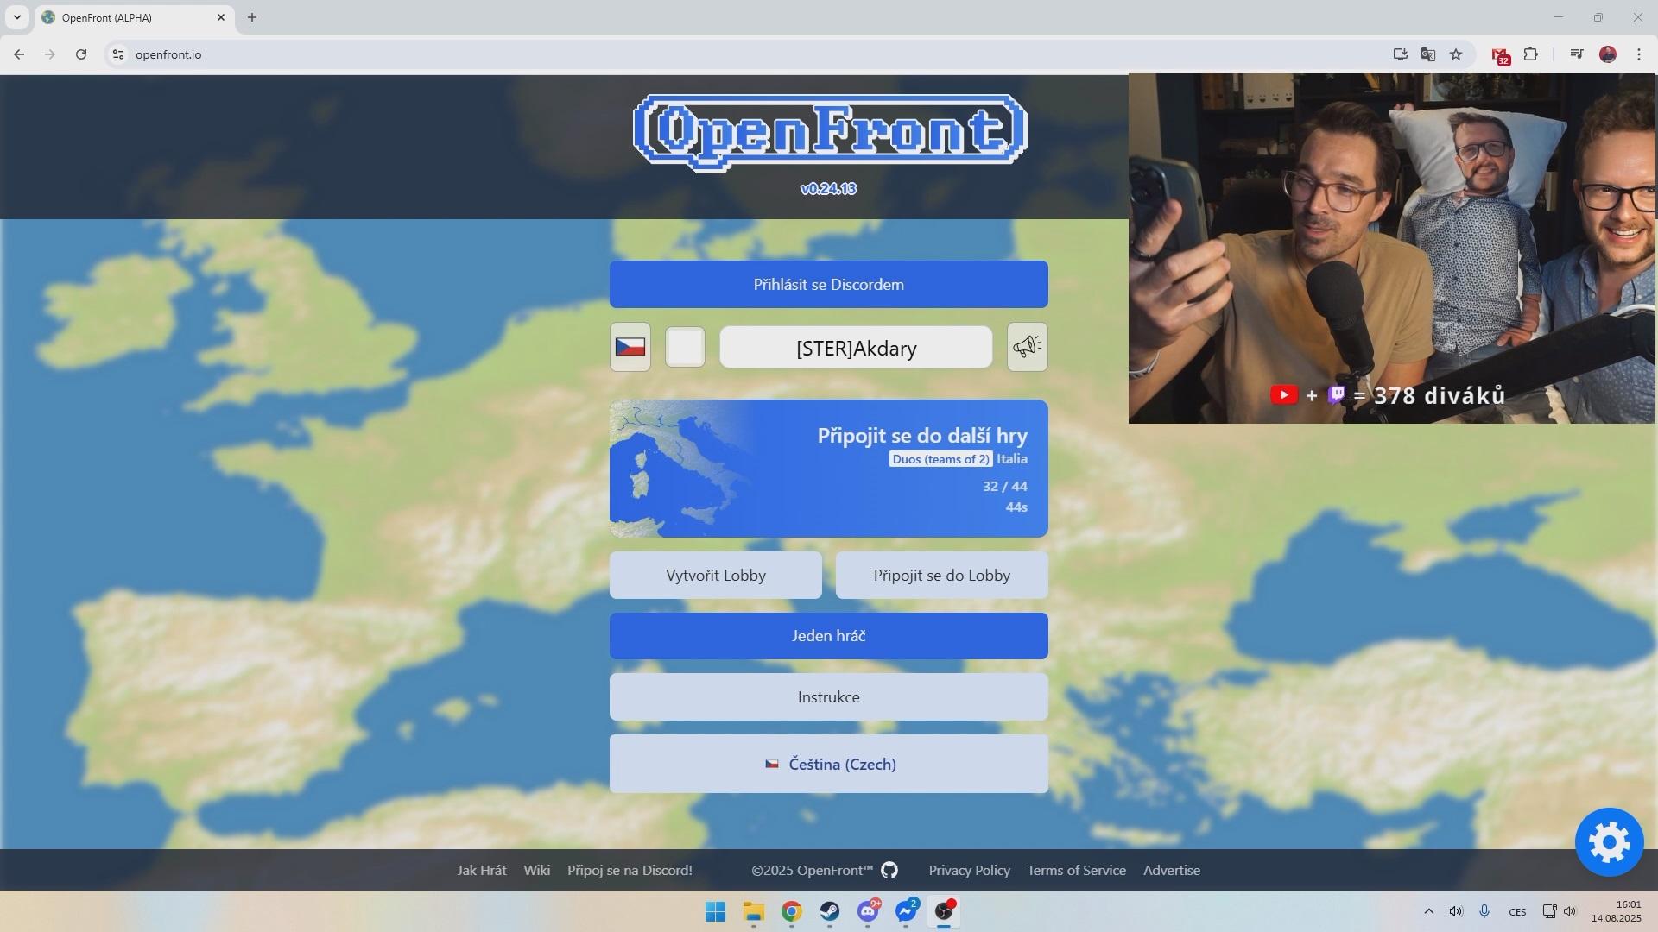Open Messenger from the taskbar
Screen dimensions: 1658x932
(906, 911)
